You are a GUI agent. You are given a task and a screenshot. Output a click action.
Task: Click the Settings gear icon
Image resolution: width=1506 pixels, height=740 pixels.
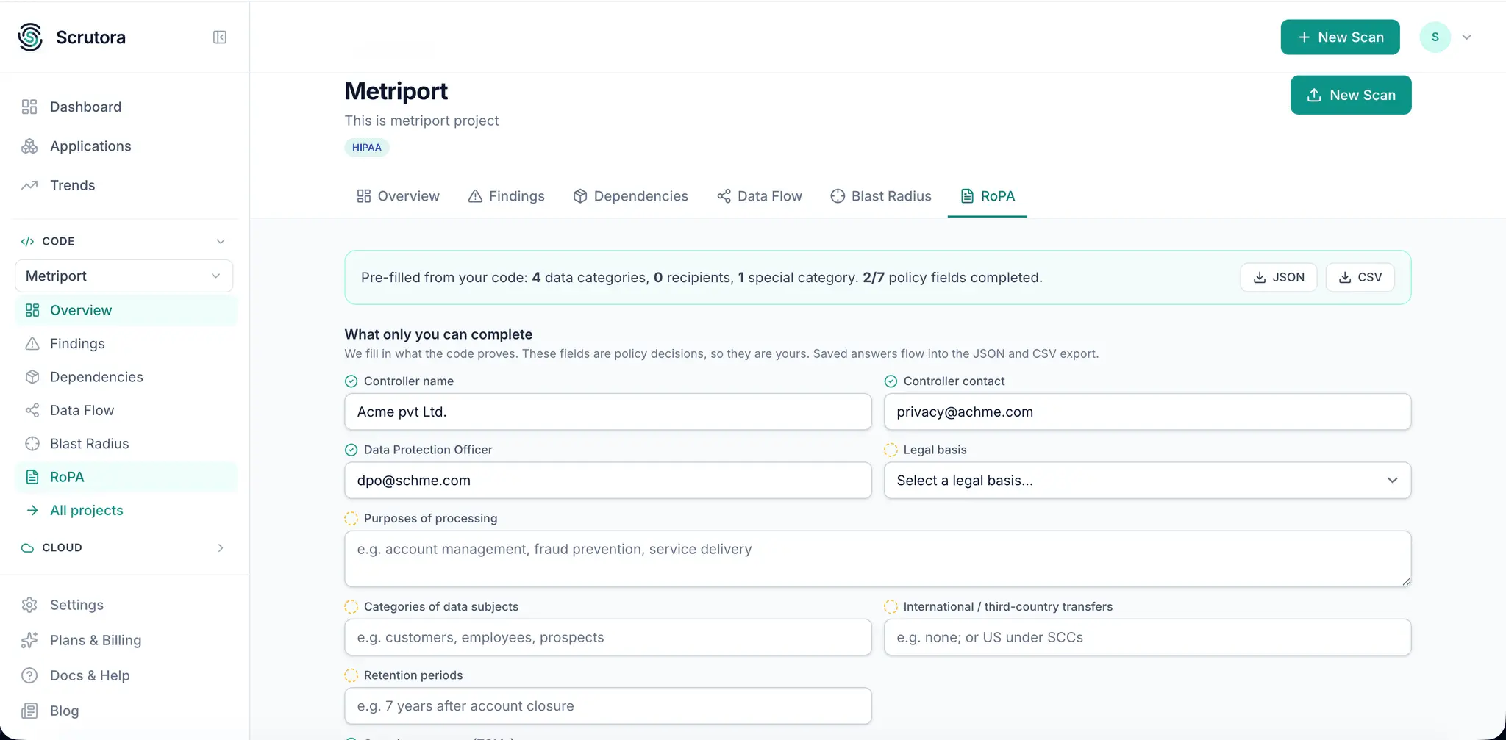[x=29, y=605]
